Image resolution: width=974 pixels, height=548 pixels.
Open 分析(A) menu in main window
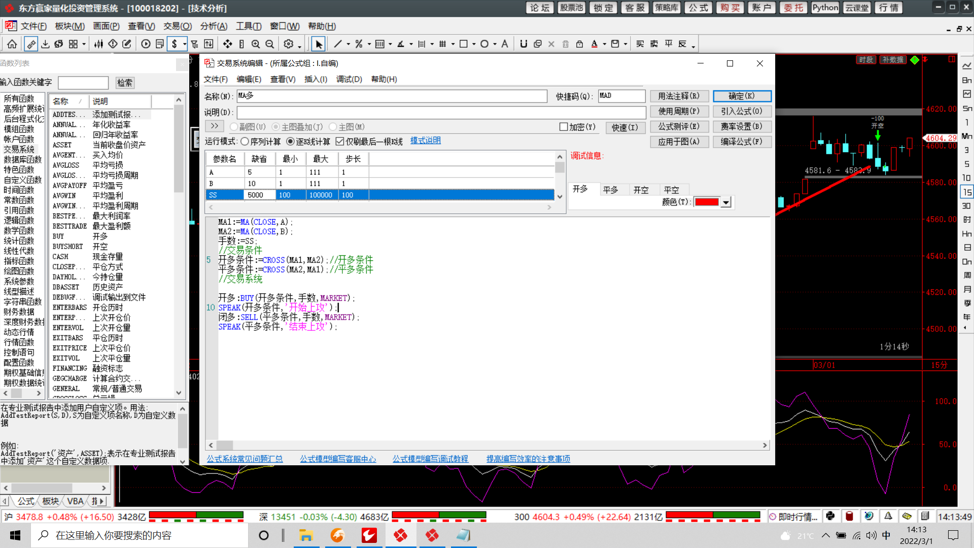[x=214, y=26]
